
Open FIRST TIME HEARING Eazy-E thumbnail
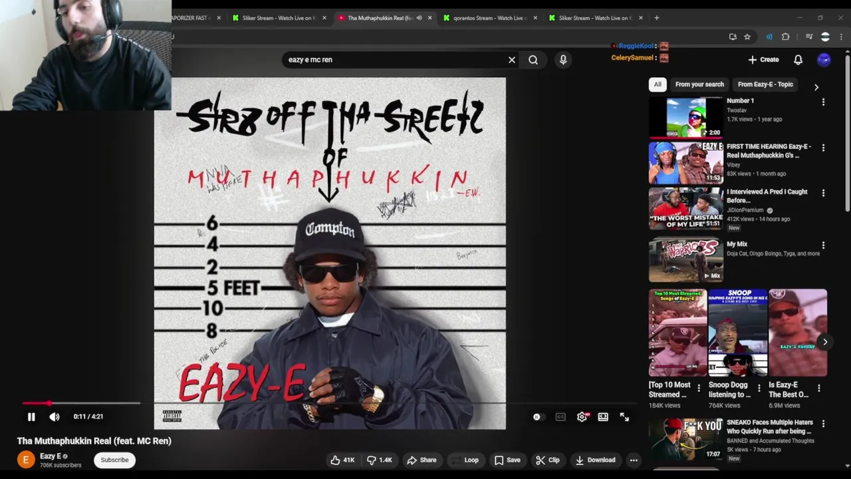[685, 163]
